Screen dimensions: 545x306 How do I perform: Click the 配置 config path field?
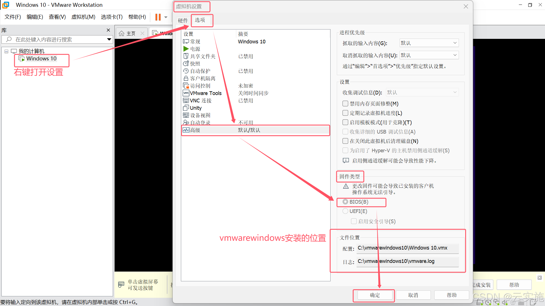408,248
